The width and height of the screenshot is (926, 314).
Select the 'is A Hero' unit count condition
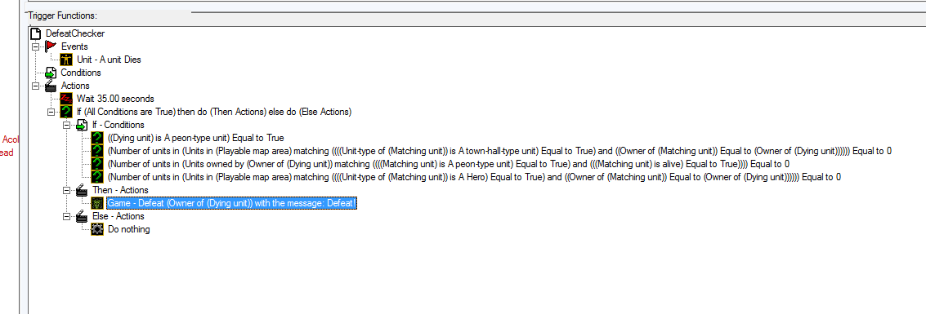pyautogui.click(x=474, y=177)
